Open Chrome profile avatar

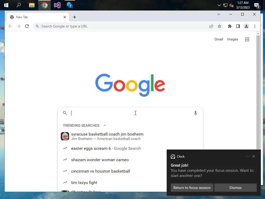click(246, 26)
